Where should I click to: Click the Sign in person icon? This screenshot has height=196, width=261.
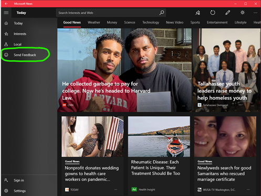click(x=6, y=180)
